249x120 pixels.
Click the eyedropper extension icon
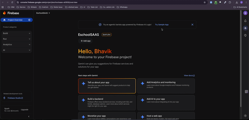pos(225,2)
